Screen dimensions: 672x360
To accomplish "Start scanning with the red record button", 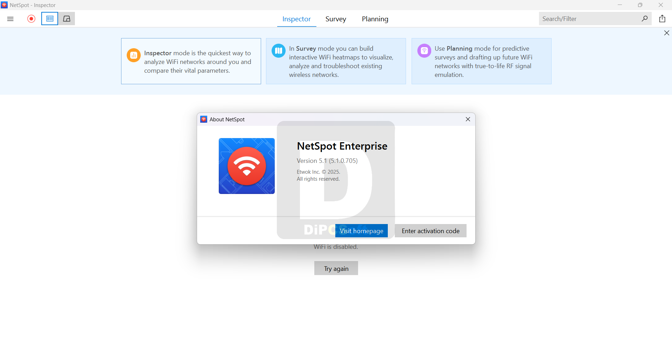I will (x=31, y=19).
